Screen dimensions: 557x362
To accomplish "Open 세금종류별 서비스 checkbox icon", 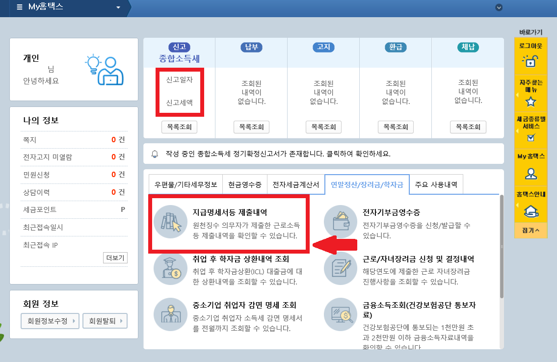I will pos(530,138).
